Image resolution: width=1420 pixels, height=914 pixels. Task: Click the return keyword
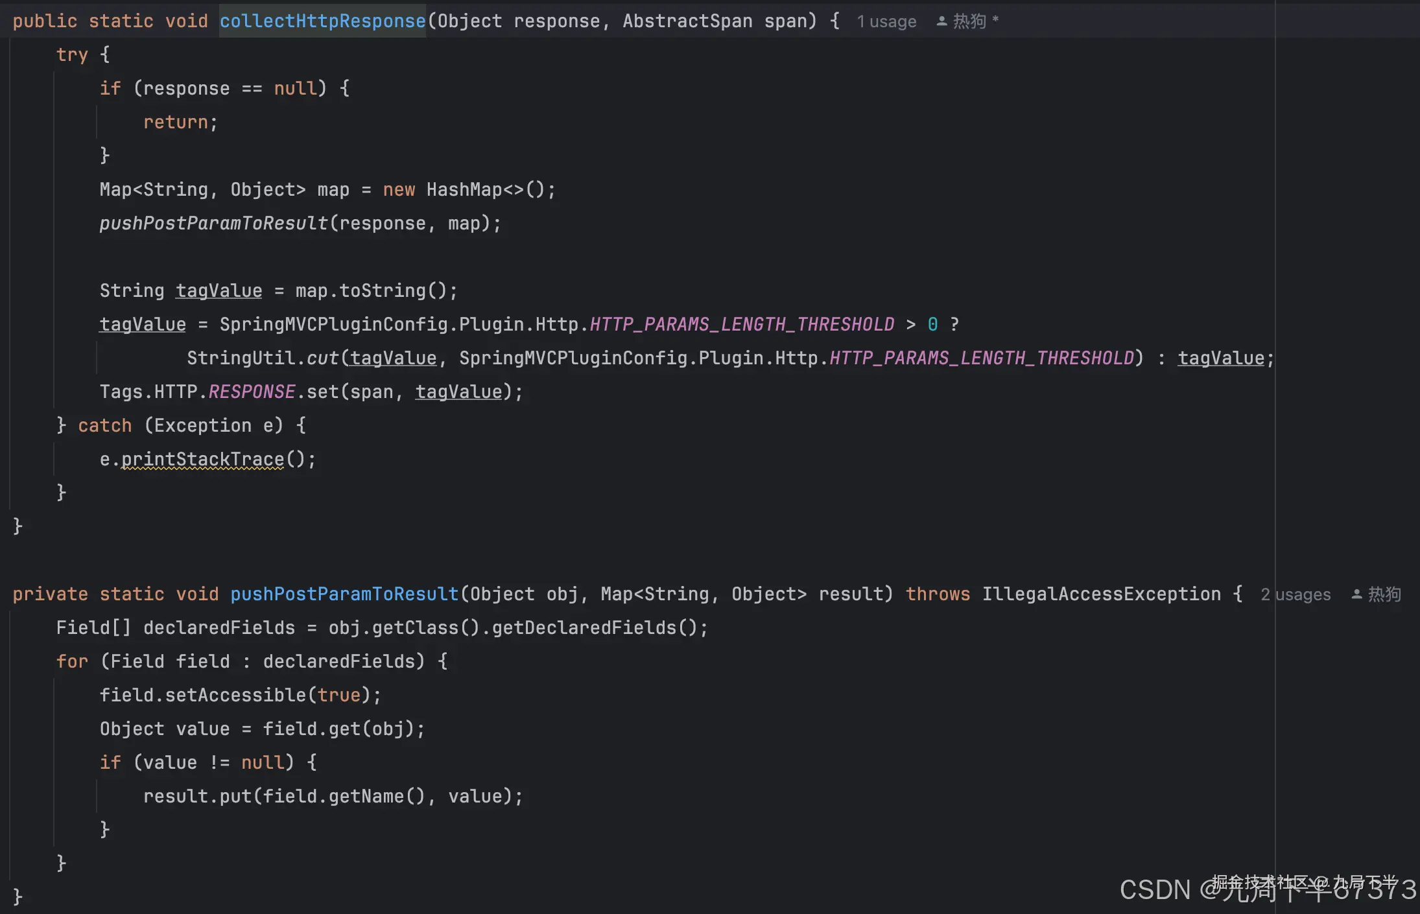(x=176, y=123)
